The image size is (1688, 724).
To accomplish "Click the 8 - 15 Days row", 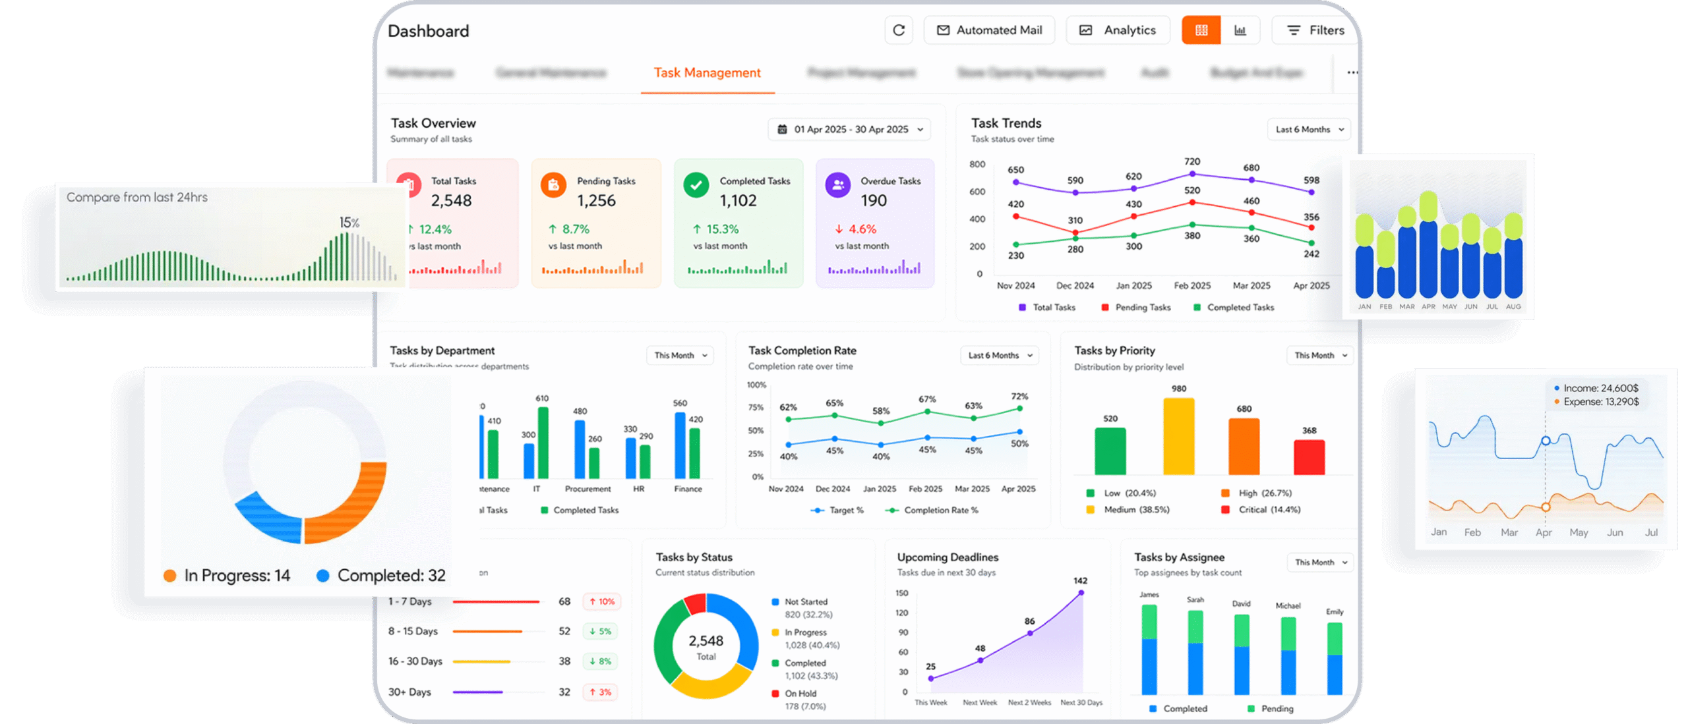I will (x=503, y=631).
